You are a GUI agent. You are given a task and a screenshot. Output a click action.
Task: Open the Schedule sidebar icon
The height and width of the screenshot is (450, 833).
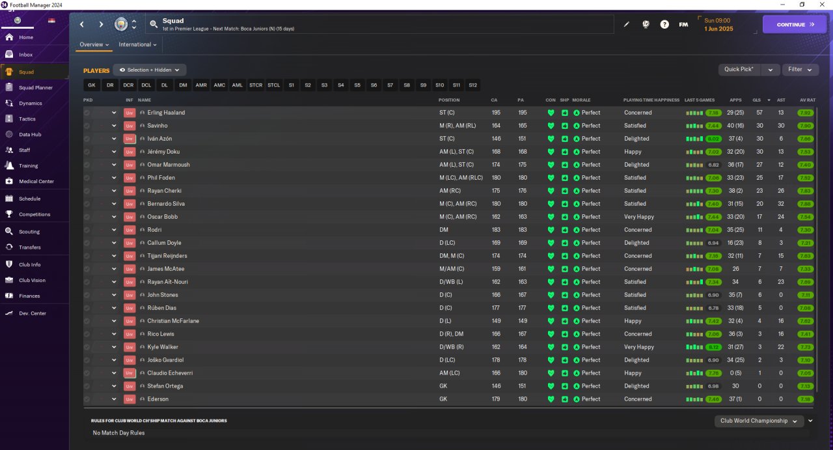tap(9, 199)
